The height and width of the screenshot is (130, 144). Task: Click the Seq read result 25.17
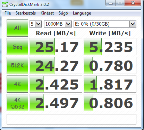(56, 47)
